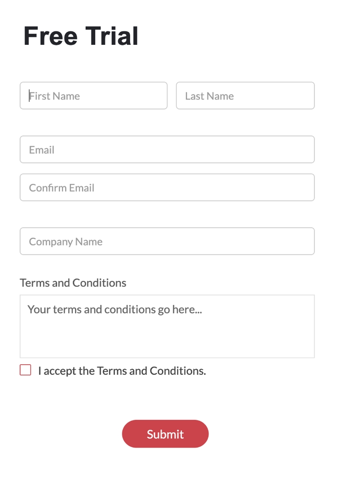Focus the Company Name field
Image resolution: width=339 pixels, height=492 pixels.
click(167, 241)
